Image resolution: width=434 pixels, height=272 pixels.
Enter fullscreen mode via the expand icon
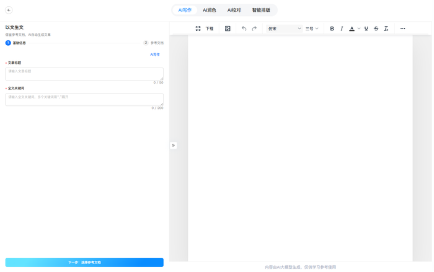[x=198, y=29]
